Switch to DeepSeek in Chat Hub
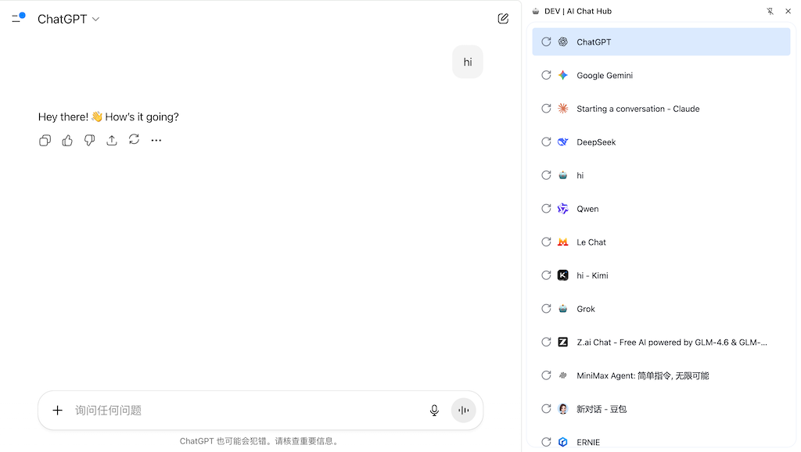This screenshot has width=801, height=452. coord(661,142)
